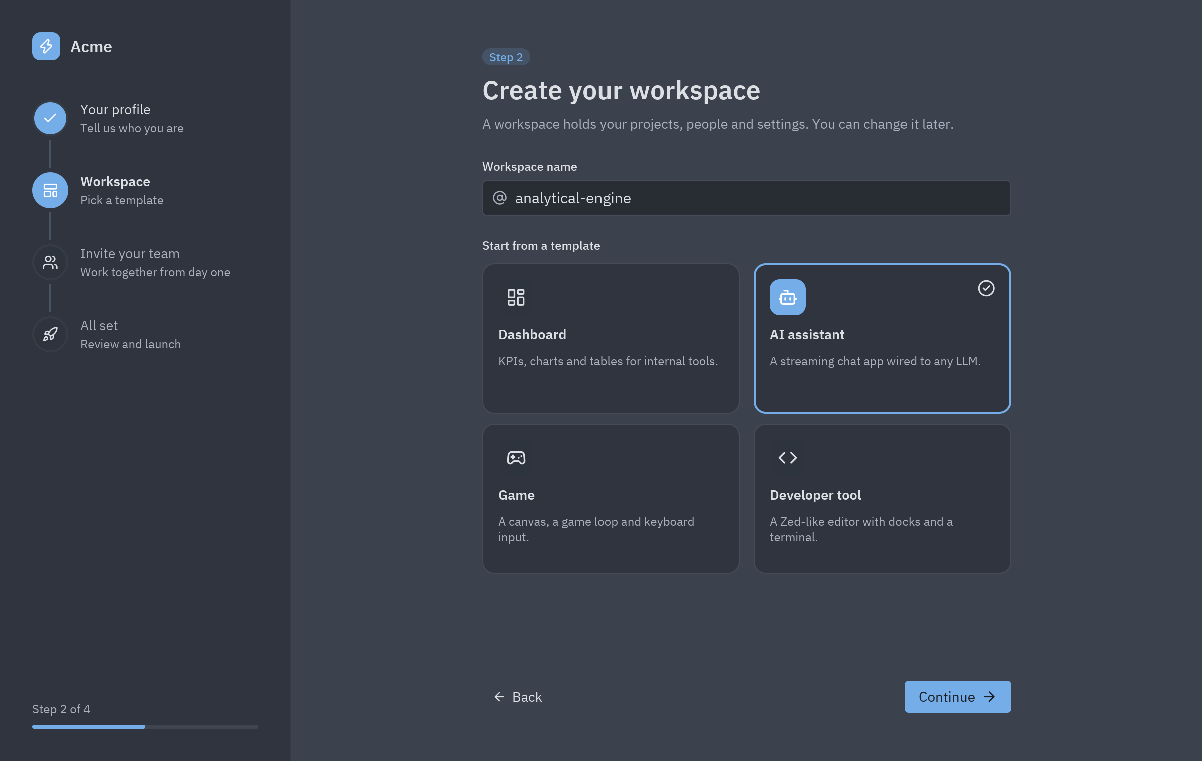1202x761 pixels.
Task: Edit the Workspace name input field
Action: (x=746, y=198)
